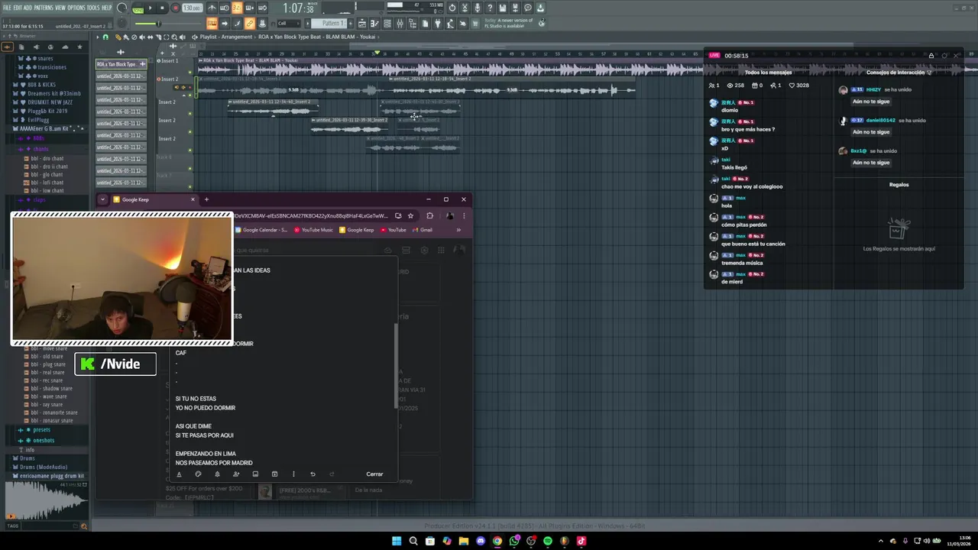This screenshot has width=978, height=550.
Task: Click the main volume knob beside HELP
Action: tap(121, 8)
